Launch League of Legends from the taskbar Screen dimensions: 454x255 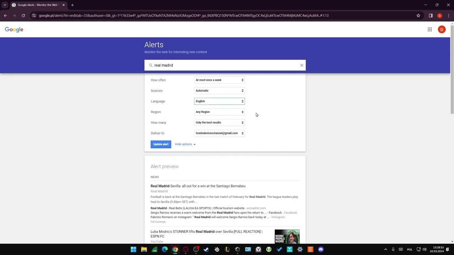[x=227, y=249]
